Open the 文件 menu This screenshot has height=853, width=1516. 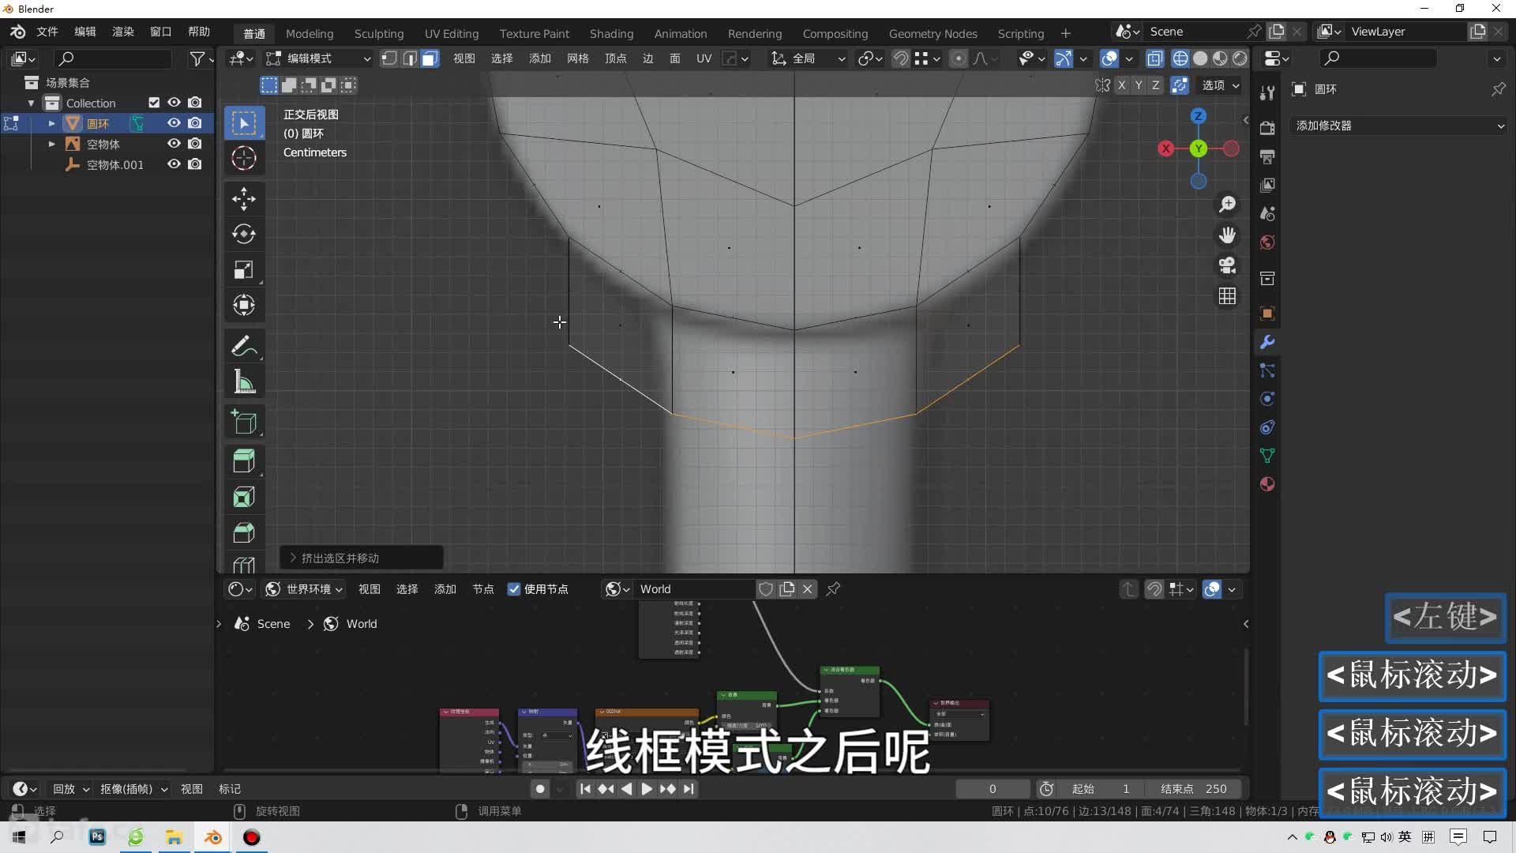click(47, 32)
